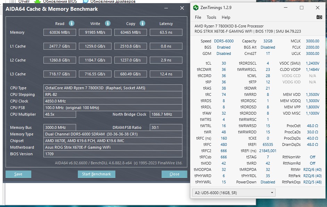Click MEM VDD 1,3500V value

pos(312,94)
